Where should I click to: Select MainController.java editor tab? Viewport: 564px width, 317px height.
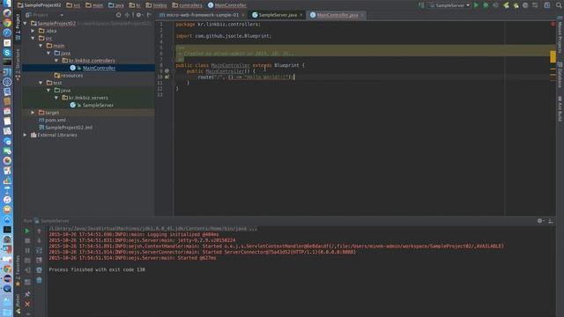337,15
